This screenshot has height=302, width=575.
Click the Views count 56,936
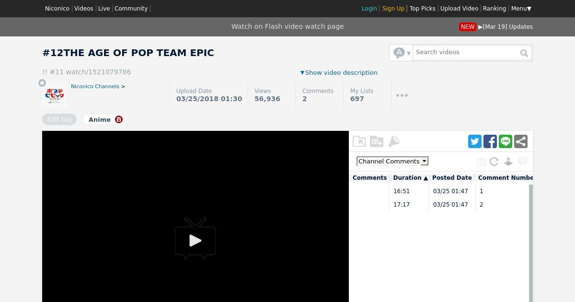[x=267, y=99]
